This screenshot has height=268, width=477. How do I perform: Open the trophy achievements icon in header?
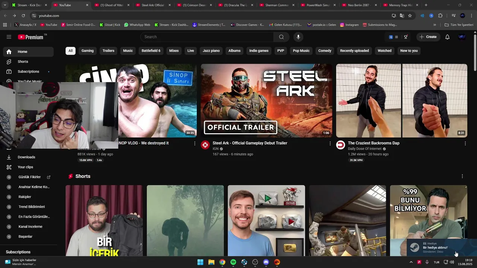coord(406,37)
